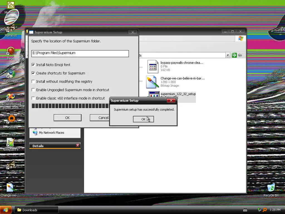
Task: Click the Windows flag logo in Explorer
Action: [241, 38]
